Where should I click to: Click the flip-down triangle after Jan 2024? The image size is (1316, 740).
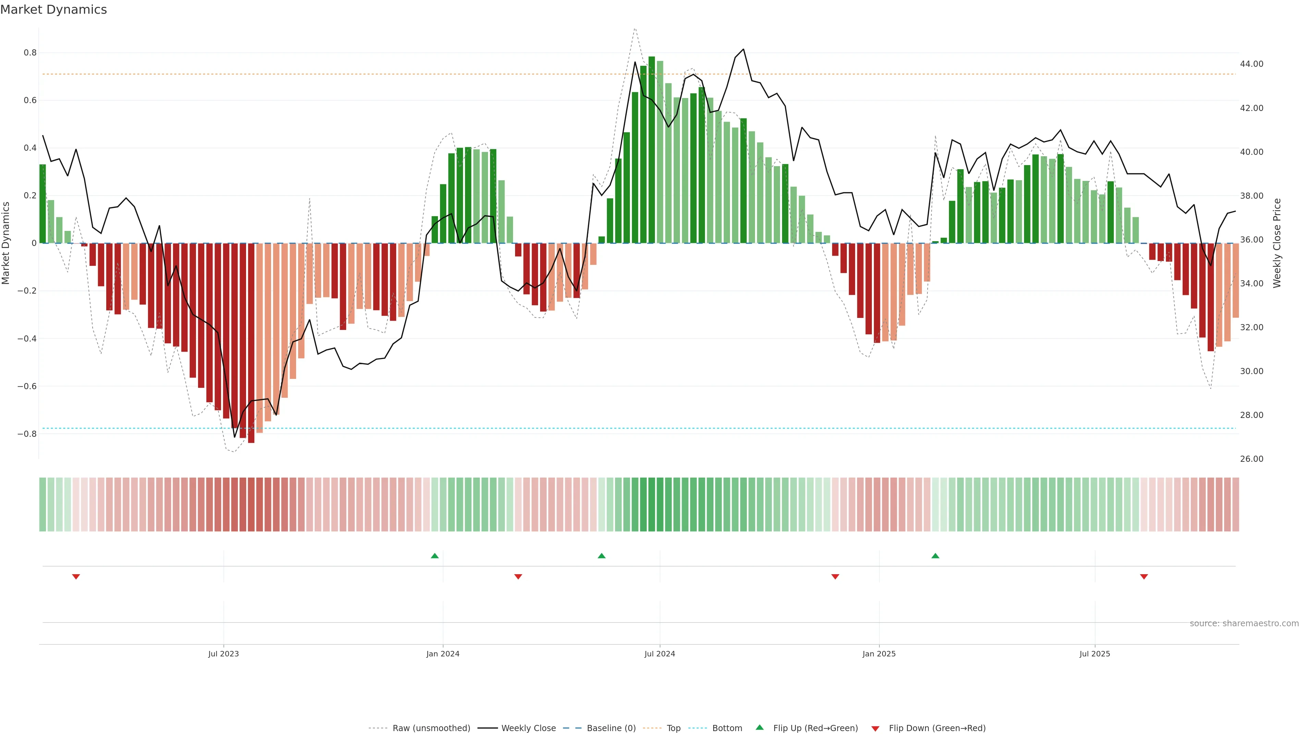tap(518, 577)
